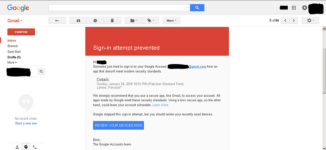Expand the Move to folder dropdown
Image resolution: width=326 pixels, height=150 pixels.
click(x=133, y=21)
